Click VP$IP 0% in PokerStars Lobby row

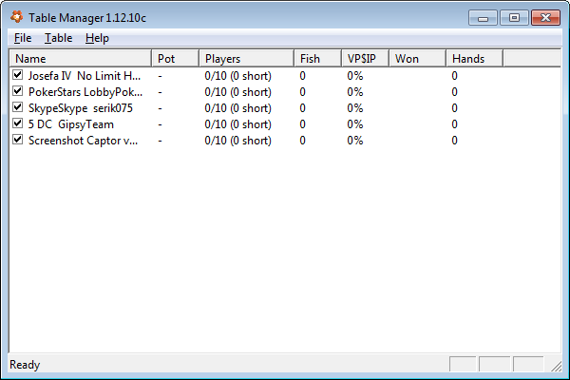[x=354, y=92]
